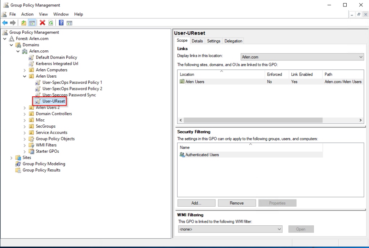369x248 pixels.
Task: Click the "Yes" Link Enabled cell
Action: [294, 82]
